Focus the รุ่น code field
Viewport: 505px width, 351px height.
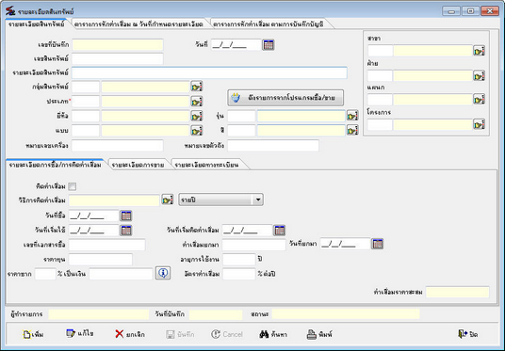pos(241,116)
